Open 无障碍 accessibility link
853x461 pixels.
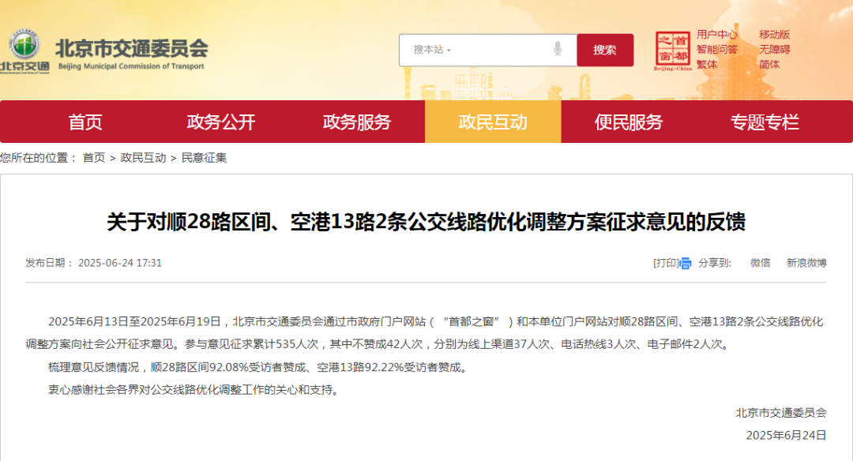(x=774, y=50)
